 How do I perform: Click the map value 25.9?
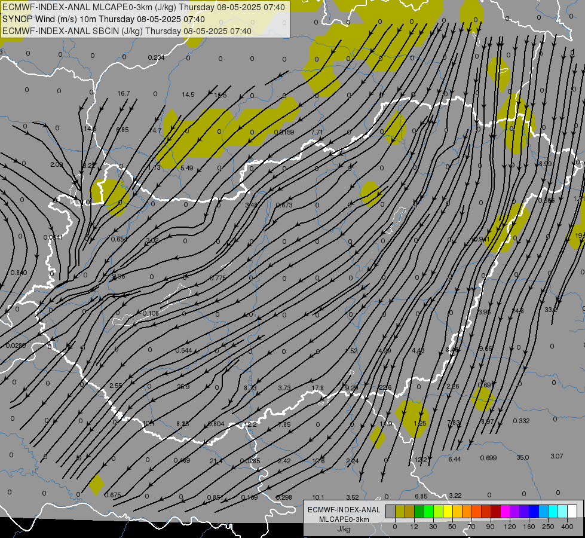(x=183, y=387)
